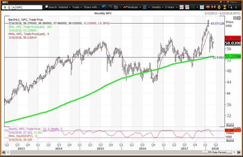
Task: Click the close icon of stochastic pane
Action: click(239, 128)
